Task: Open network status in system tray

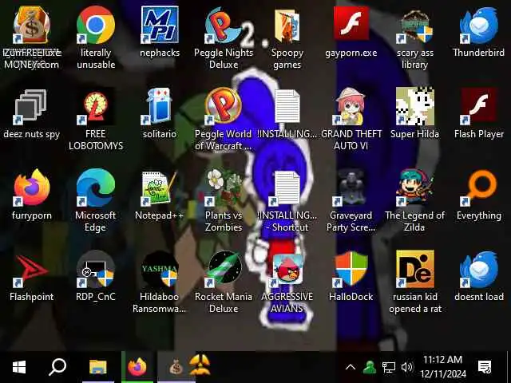Action: point(389,368)
